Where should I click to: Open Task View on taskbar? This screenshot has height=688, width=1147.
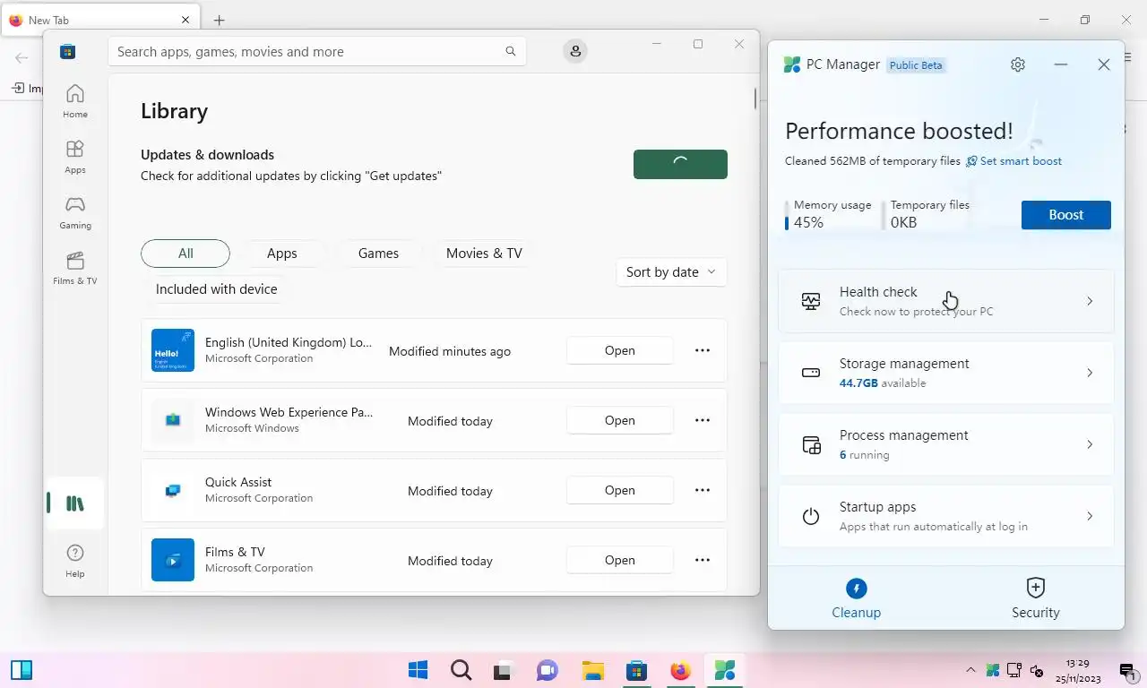tap(504, 670)
